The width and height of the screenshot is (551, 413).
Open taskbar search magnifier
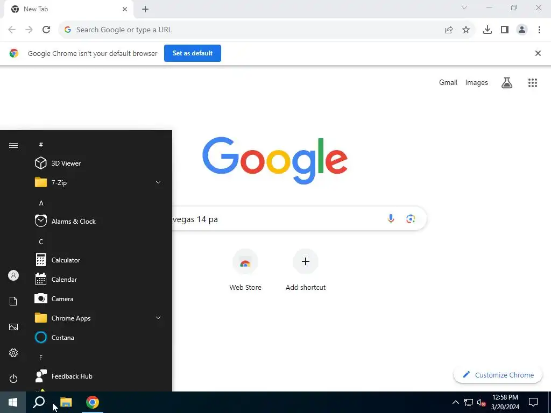tap(39, 402)
